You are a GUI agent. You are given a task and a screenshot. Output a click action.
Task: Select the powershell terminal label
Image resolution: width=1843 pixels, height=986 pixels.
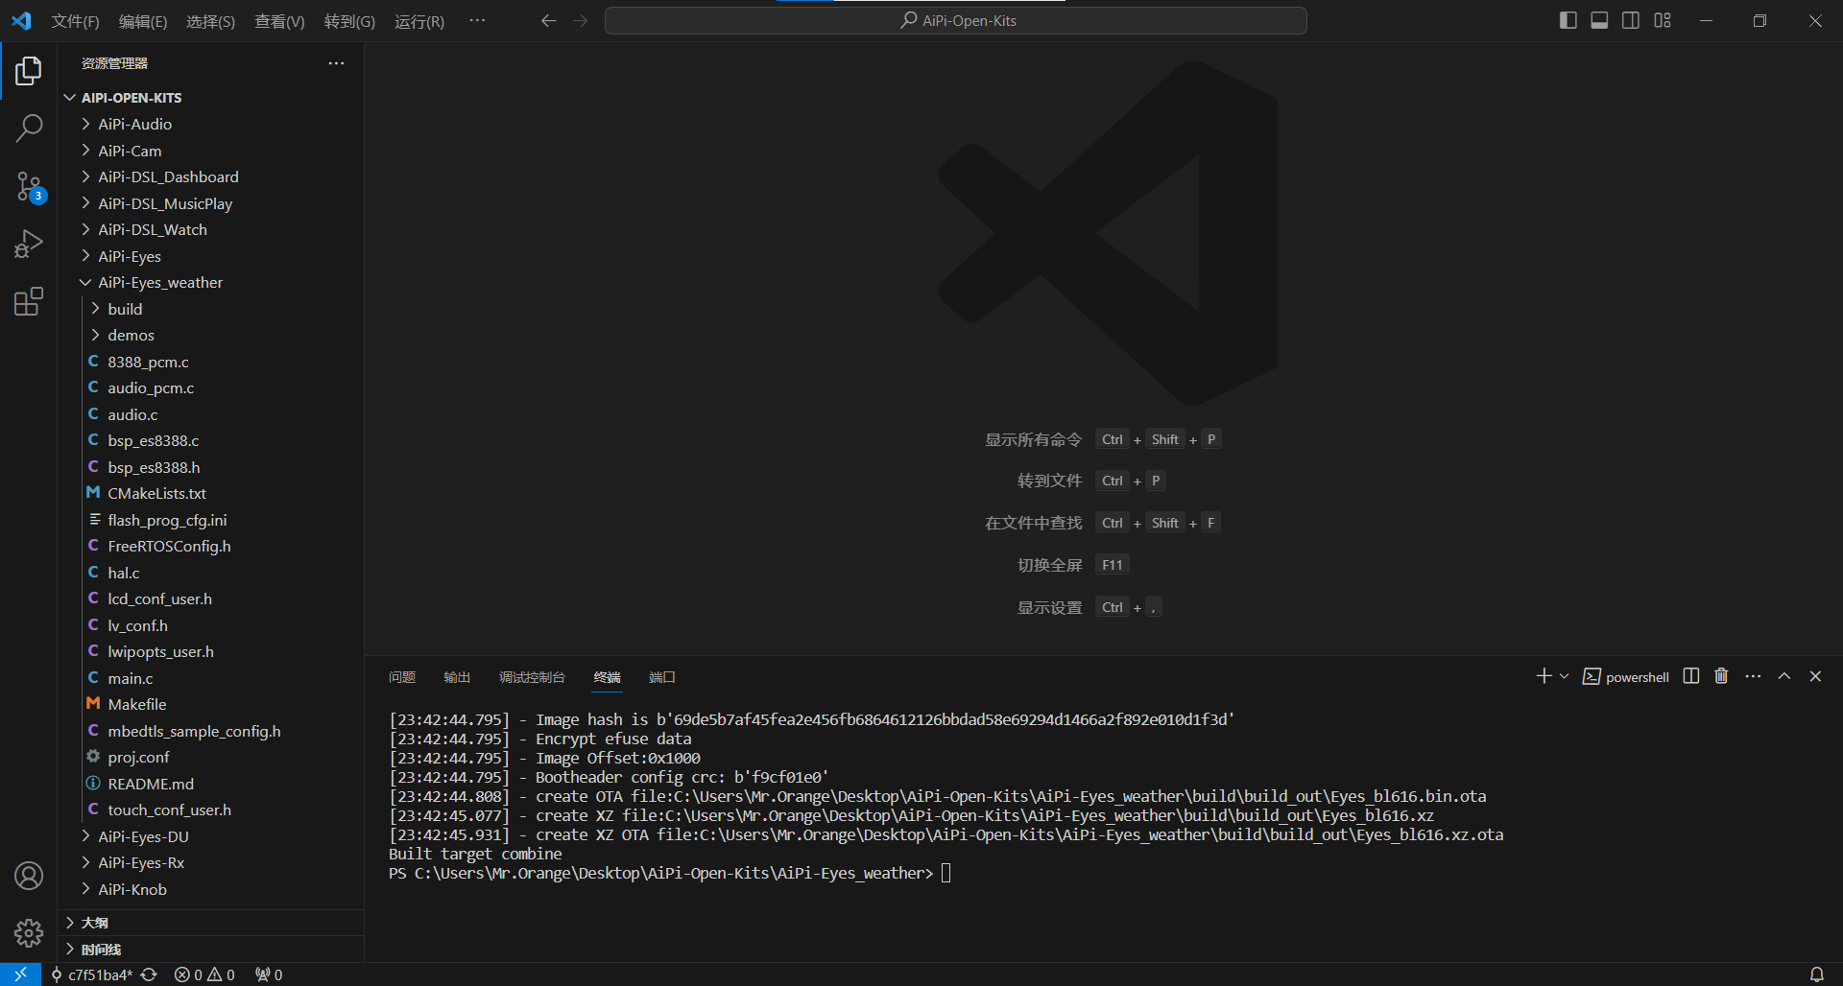point(1626,676)
